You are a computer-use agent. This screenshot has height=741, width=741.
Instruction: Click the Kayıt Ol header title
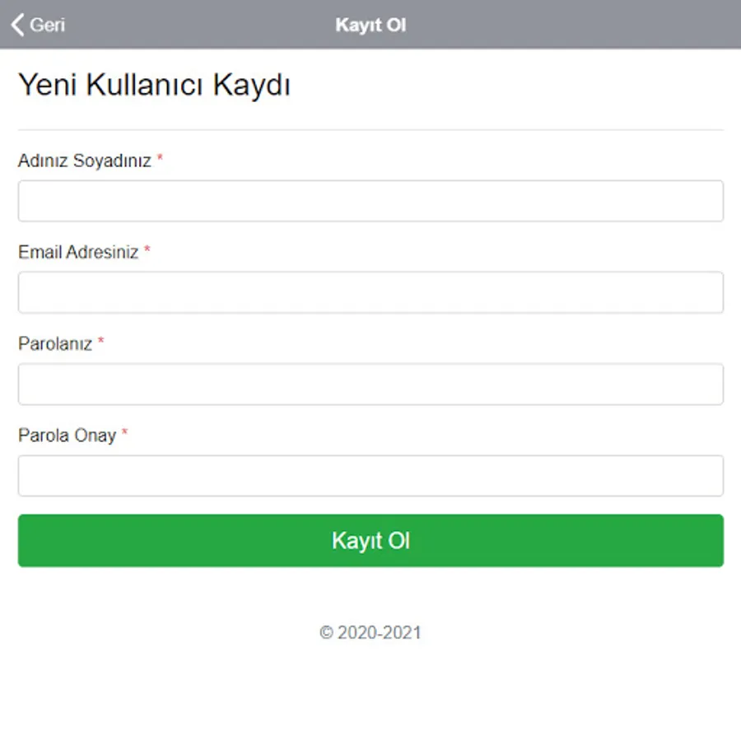click(370, 25)
